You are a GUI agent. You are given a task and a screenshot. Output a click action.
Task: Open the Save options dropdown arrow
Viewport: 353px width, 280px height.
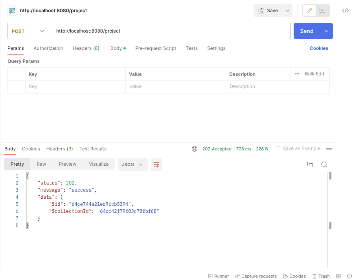pyautogui.click(x=287, y=11)
